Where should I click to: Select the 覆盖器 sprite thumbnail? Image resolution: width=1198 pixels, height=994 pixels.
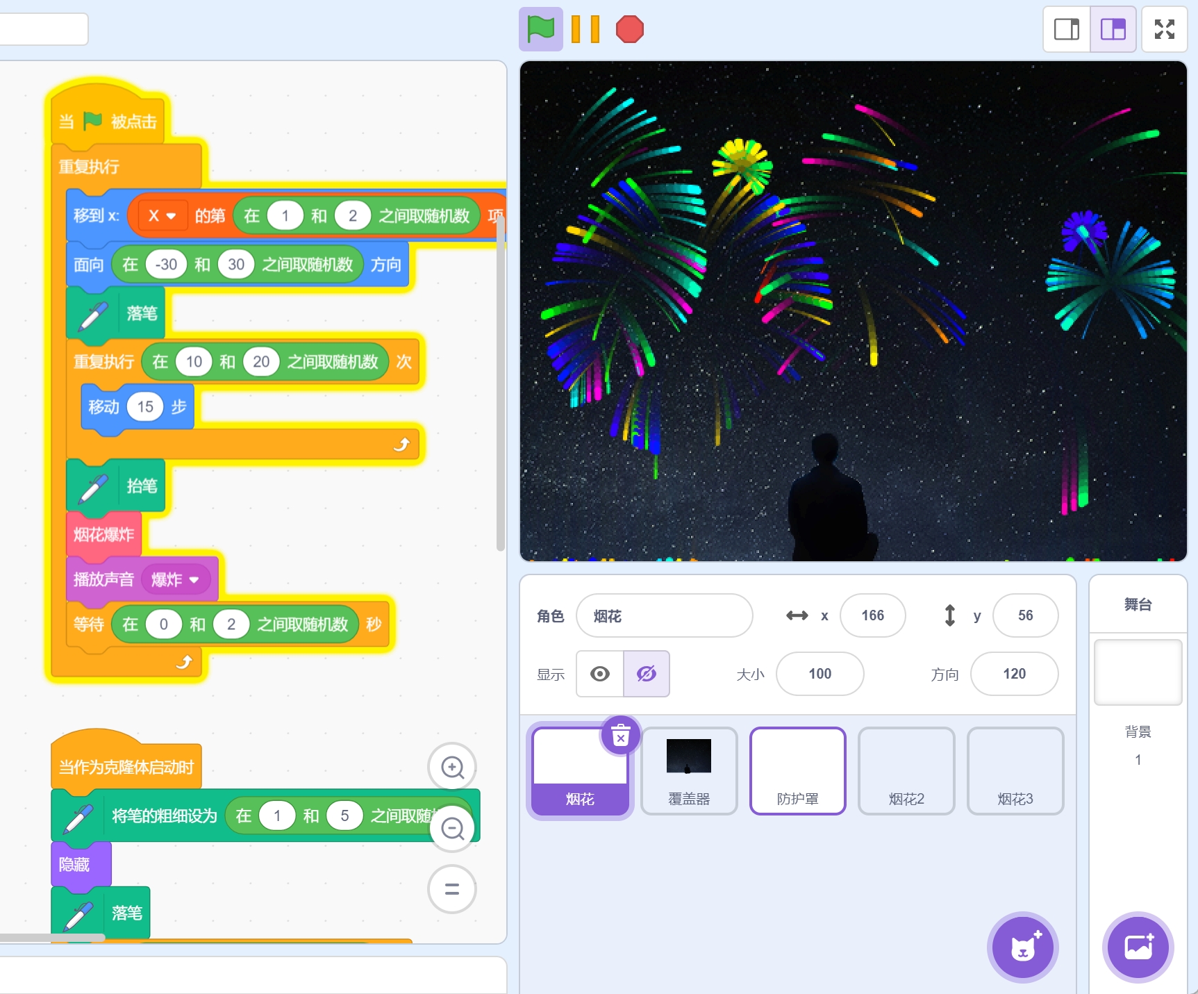[688, 770]
